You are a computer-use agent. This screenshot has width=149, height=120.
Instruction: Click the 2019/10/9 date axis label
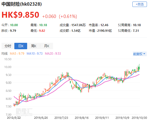pyautogui.click(x=122, y=118)
